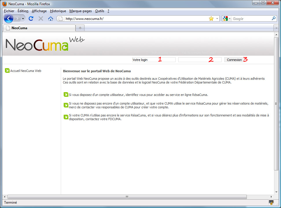Go to the home page icon
The image size is (281, 208).
coord(51,18)
